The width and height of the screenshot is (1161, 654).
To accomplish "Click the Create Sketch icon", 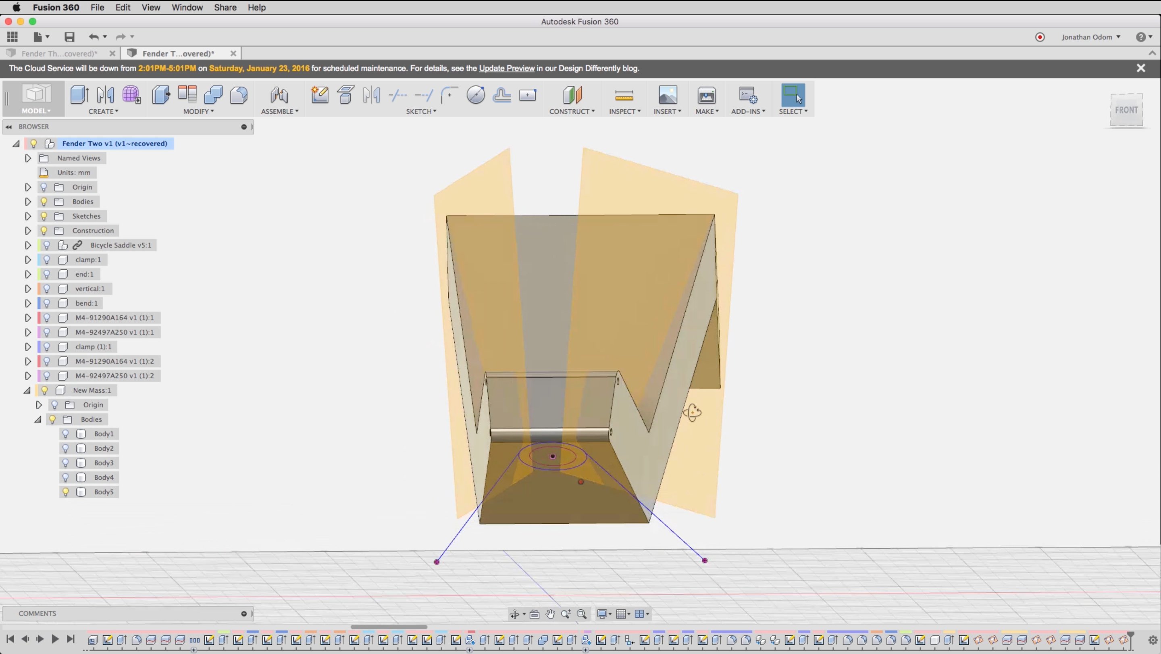I will (x=320, y=95).
